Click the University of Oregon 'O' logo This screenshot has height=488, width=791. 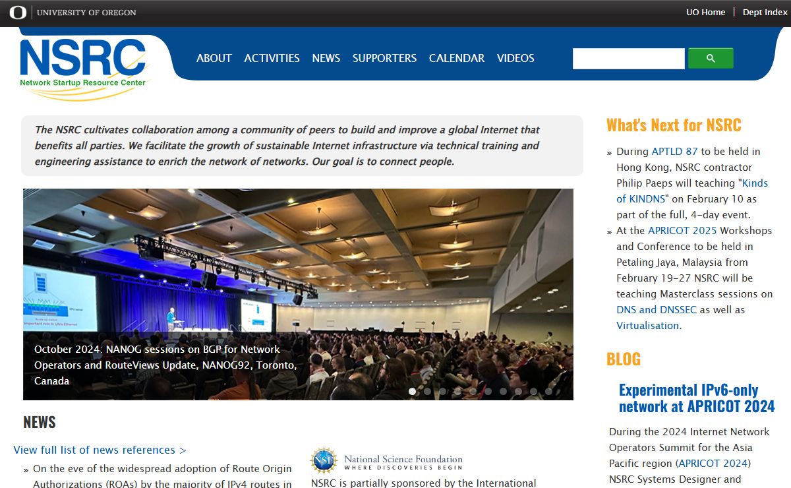(x=18, y=13)
